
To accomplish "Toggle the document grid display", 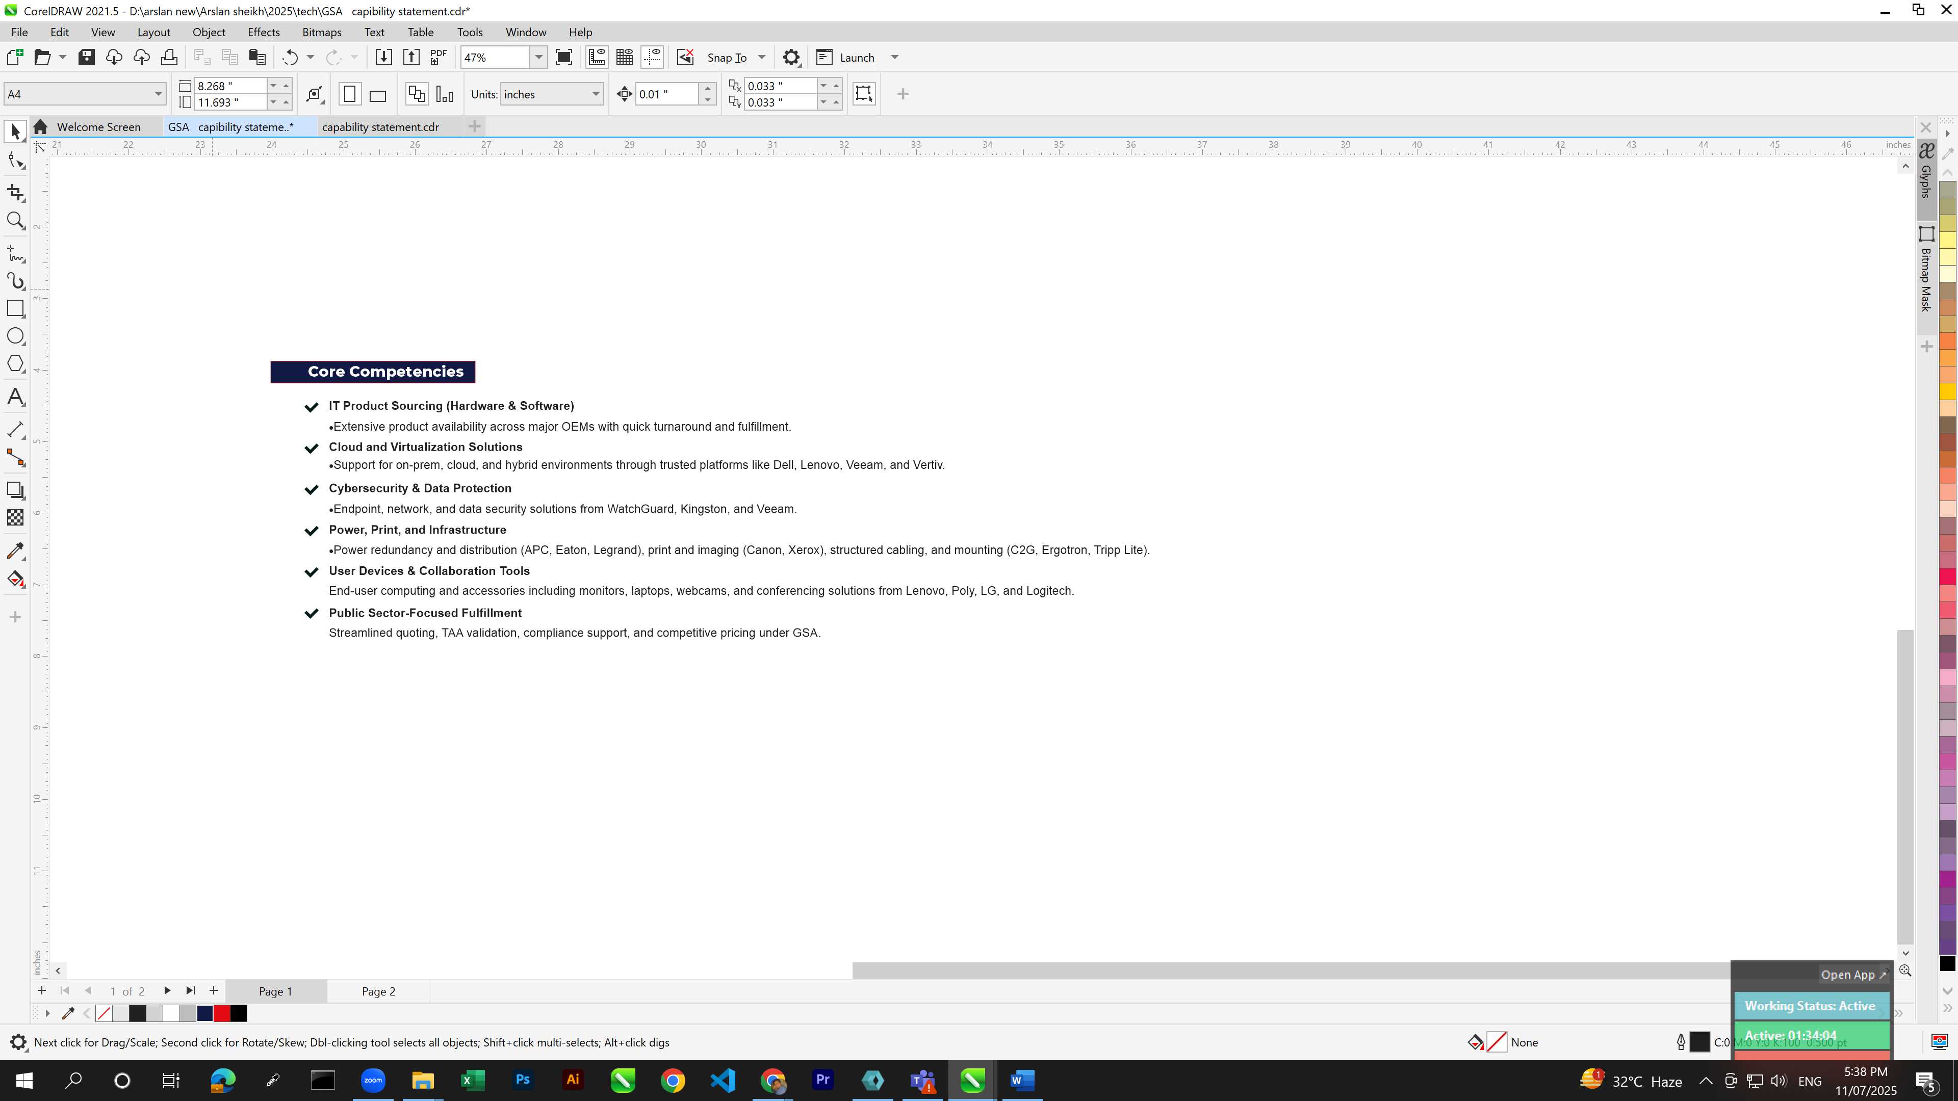I will 625,57.
